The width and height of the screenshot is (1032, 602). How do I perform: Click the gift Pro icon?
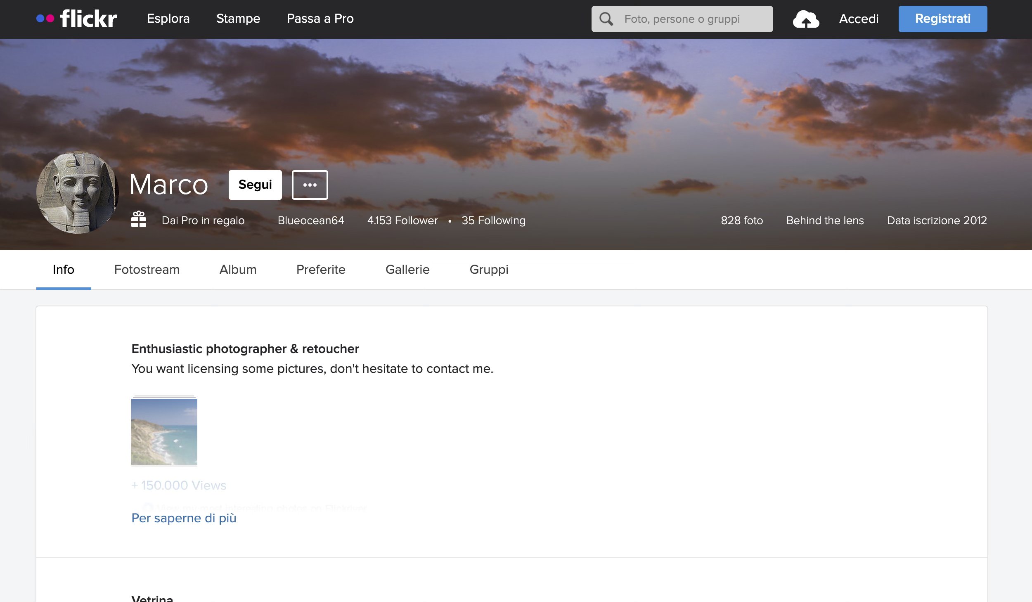[139, 219]
